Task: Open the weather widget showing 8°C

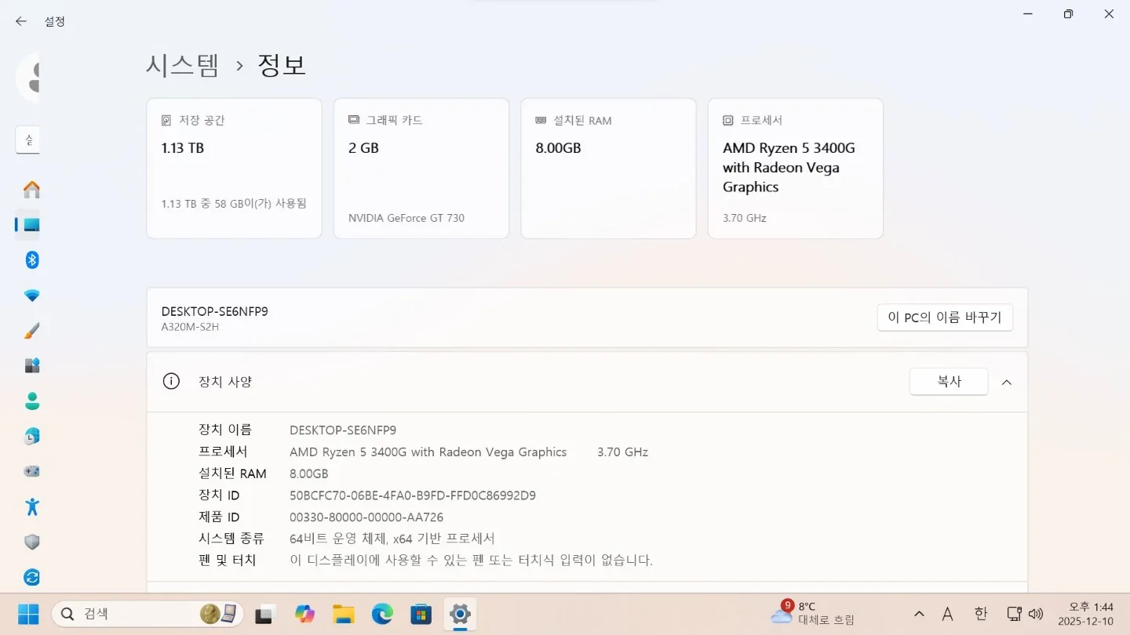Action: coord(813,613)
